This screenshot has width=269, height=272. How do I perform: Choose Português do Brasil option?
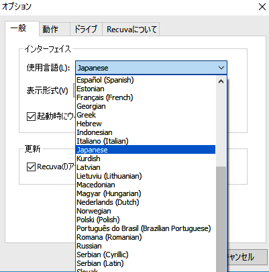146,228
